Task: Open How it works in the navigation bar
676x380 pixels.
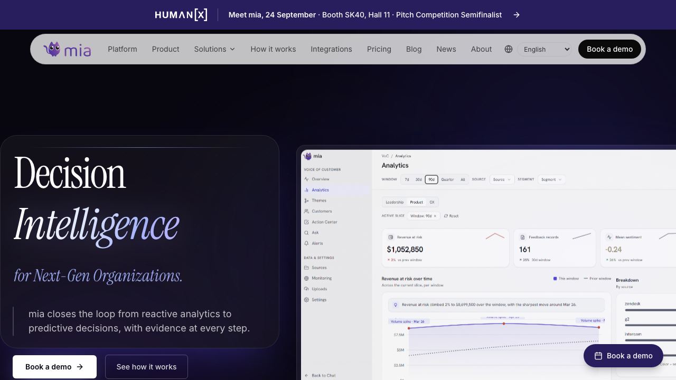Action: pyautogui.click(x=273, y=49)
